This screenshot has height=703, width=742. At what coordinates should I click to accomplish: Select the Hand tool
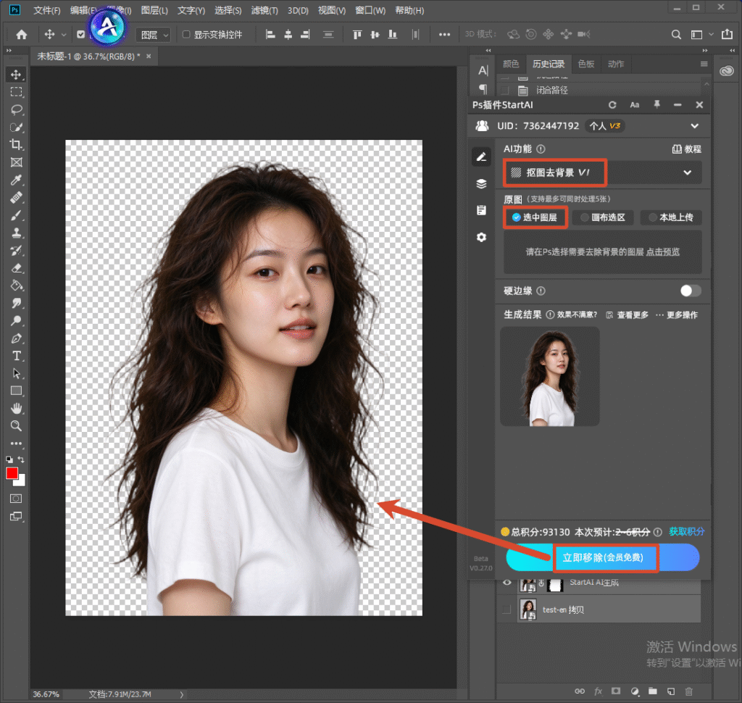click(17, 408)
